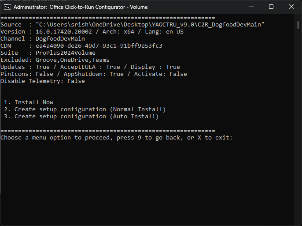Click the "Choose a menu option" prompt line
The height and width of the screenshot is (226, 302).
(x=117, y=138)
